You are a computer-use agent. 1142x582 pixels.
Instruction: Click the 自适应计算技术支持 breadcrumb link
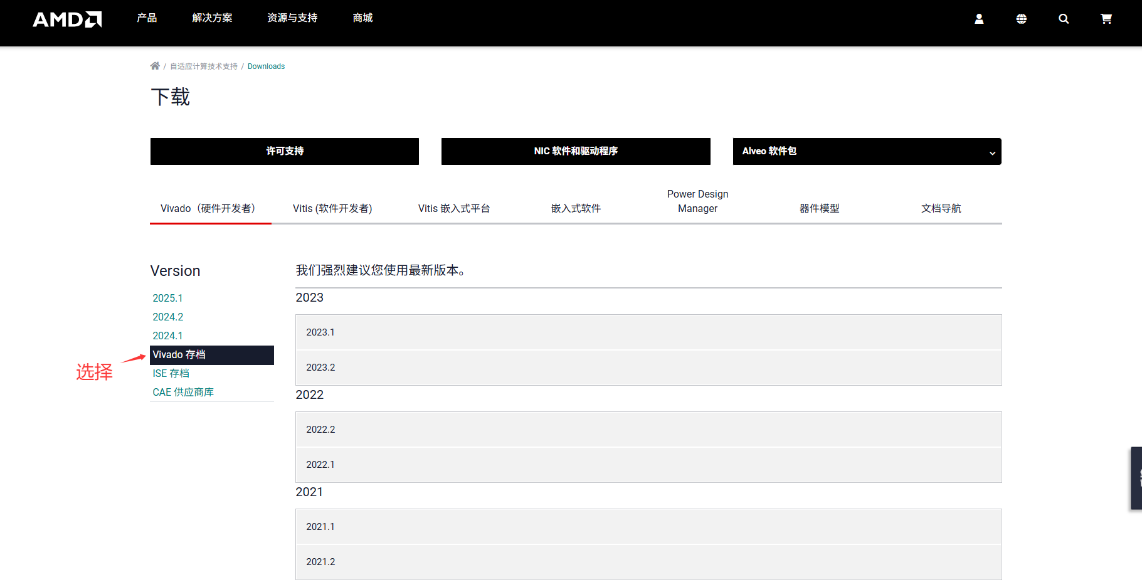point(204,66)
